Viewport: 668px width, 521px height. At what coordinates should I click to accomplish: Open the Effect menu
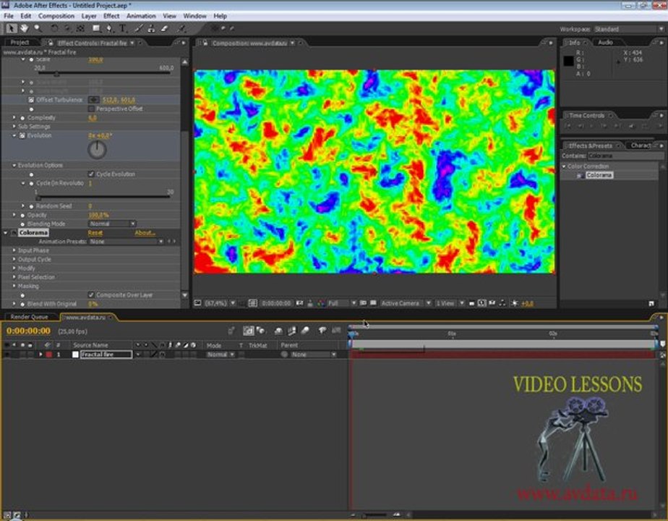111,16
